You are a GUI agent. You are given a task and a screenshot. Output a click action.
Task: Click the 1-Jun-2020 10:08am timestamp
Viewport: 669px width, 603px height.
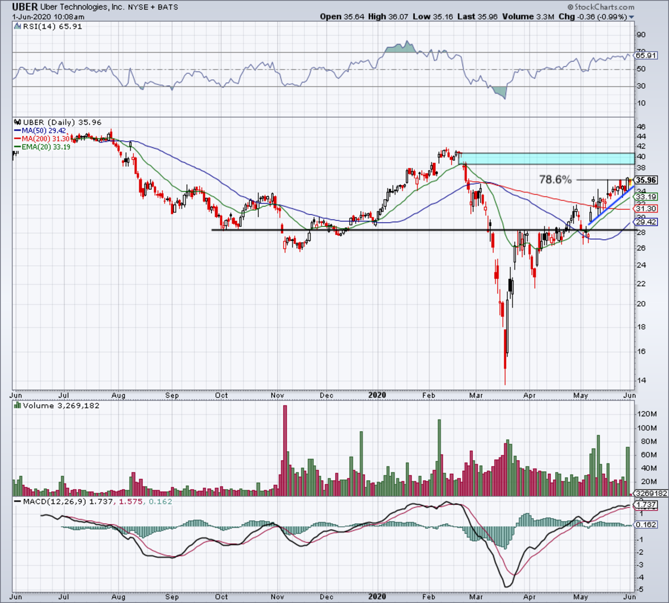pyautogui.click(x=48, y=17)
